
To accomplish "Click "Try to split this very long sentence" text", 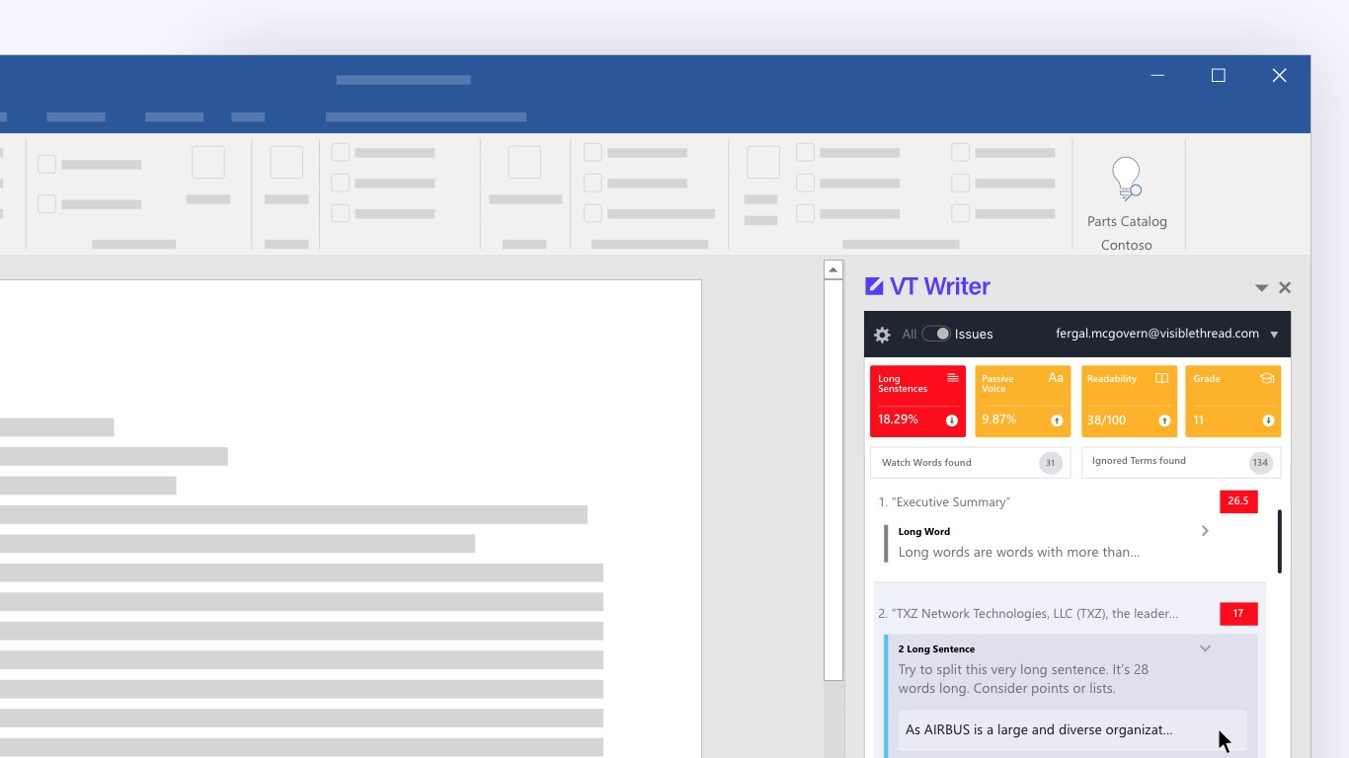I will pyautogui.click(x=1023, y=679).
